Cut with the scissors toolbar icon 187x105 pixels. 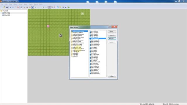[x=10, y=7]
